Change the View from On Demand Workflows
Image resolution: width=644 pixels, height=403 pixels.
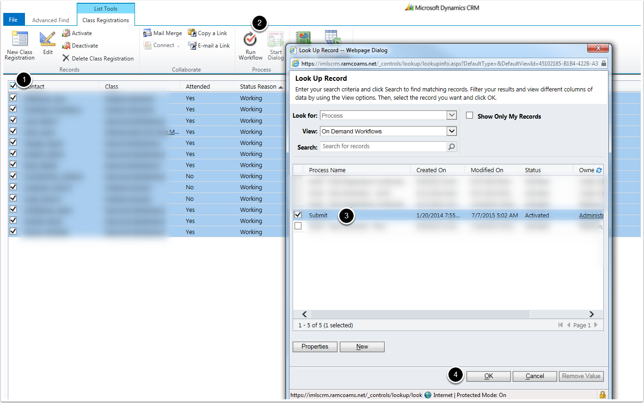click(451, 131)
